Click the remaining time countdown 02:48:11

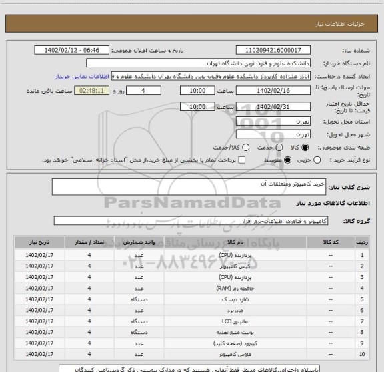92,91
